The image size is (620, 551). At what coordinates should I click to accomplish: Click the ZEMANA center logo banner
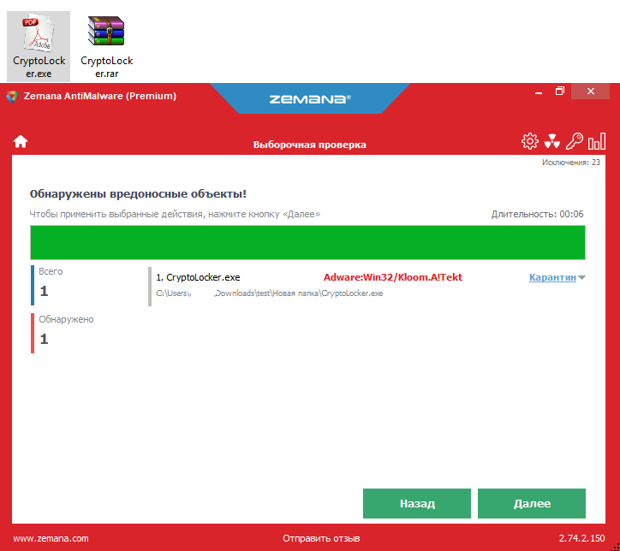(x=310, y=98)
